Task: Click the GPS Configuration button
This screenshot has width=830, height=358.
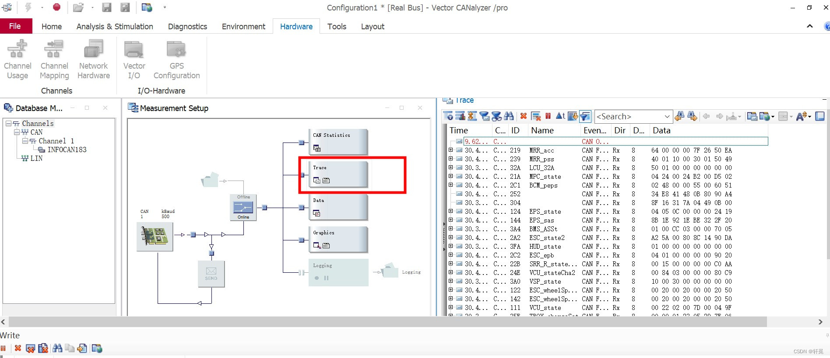Action: [177, 59]
